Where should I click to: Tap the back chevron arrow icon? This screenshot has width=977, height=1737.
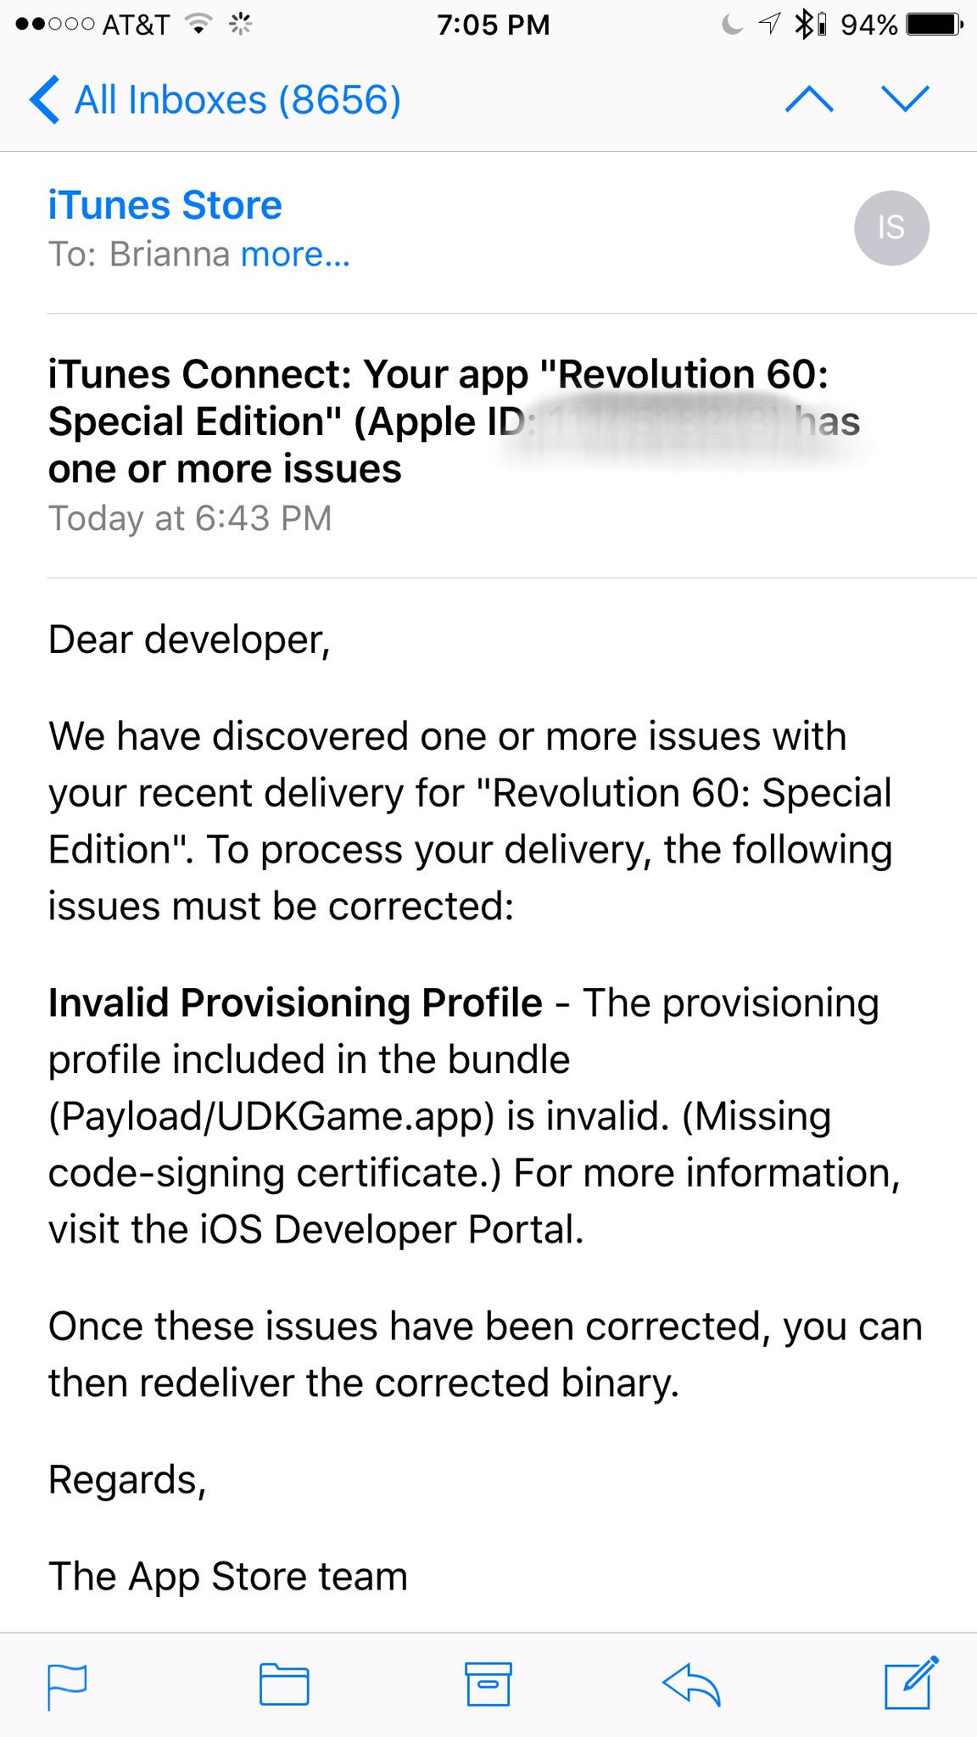pyautogui.click(x=44, y=100)
